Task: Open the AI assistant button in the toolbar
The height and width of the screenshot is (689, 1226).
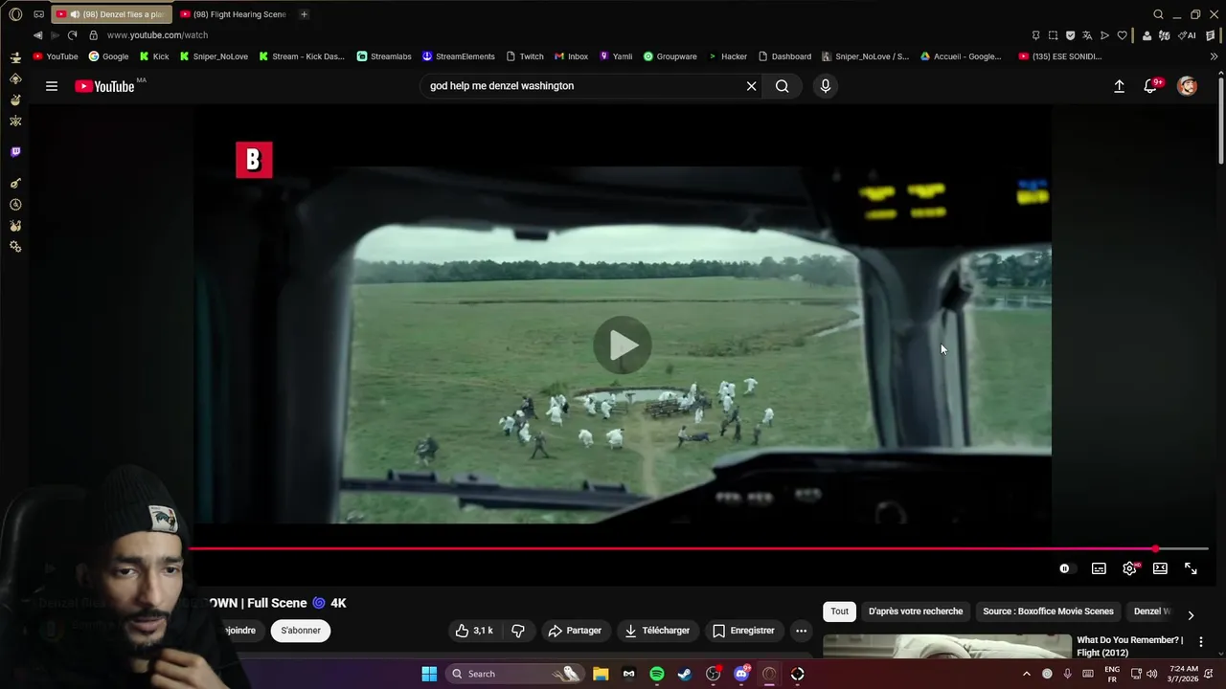Action: pyautogui.click(x=1189, y=35)
